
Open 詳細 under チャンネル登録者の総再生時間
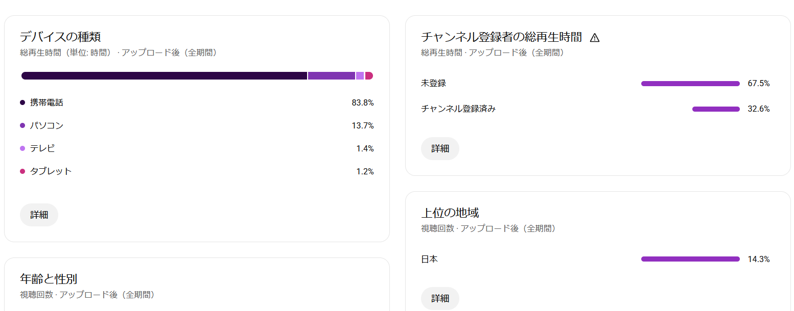pyautogui.click(x=440, y=148)
